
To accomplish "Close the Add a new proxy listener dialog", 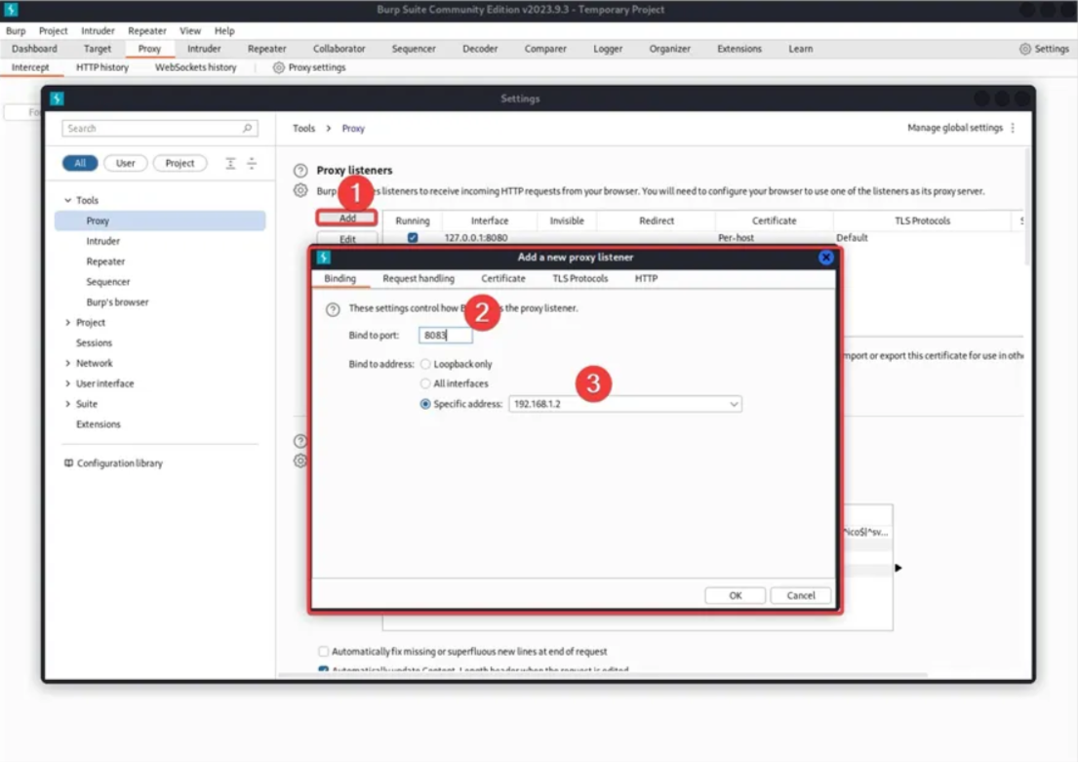I will pos(825,258).
